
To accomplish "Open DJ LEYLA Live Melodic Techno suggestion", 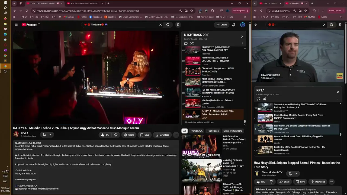I will click(214, 146).
